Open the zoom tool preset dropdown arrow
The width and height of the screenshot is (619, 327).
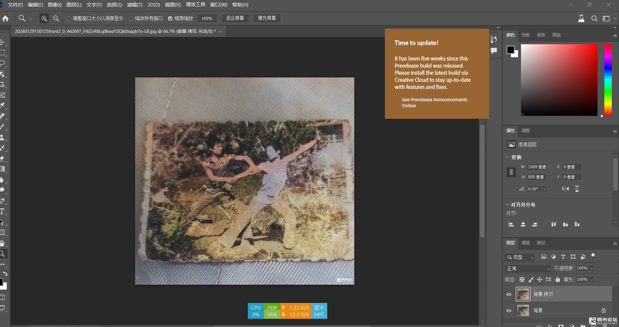(31, 19)
